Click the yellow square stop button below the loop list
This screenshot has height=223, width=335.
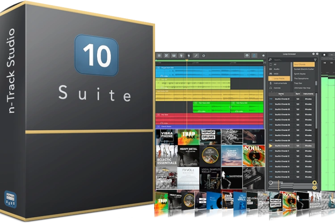314,183
